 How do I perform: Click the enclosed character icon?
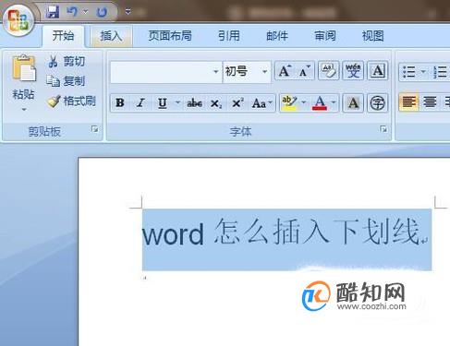377,103
